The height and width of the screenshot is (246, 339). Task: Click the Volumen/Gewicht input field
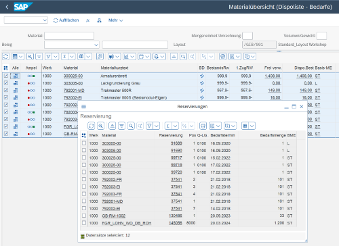click(321, 36)
